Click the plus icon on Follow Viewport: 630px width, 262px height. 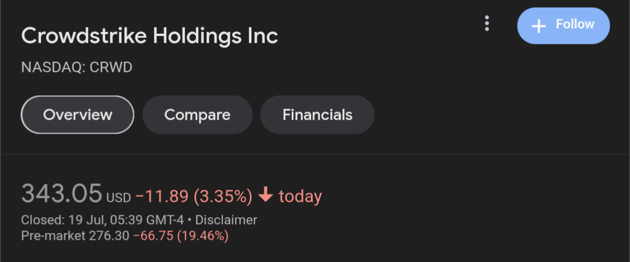click(x=538, y=26)
